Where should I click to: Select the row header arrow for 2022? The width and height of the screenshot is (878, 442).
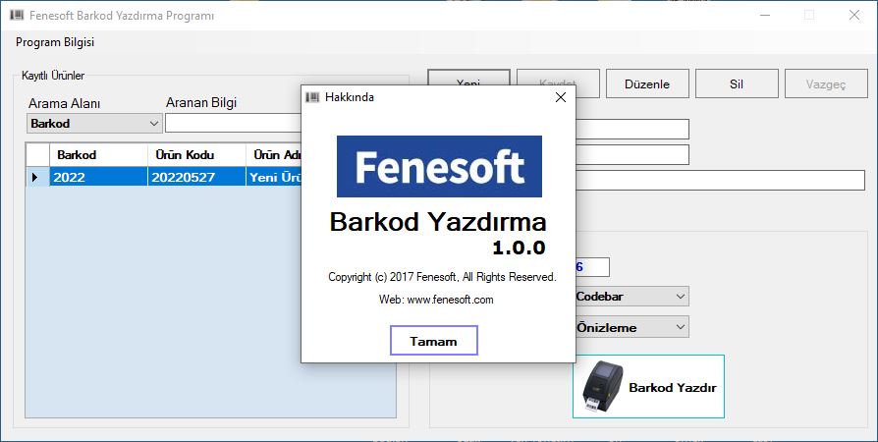[x=37, y=177]
